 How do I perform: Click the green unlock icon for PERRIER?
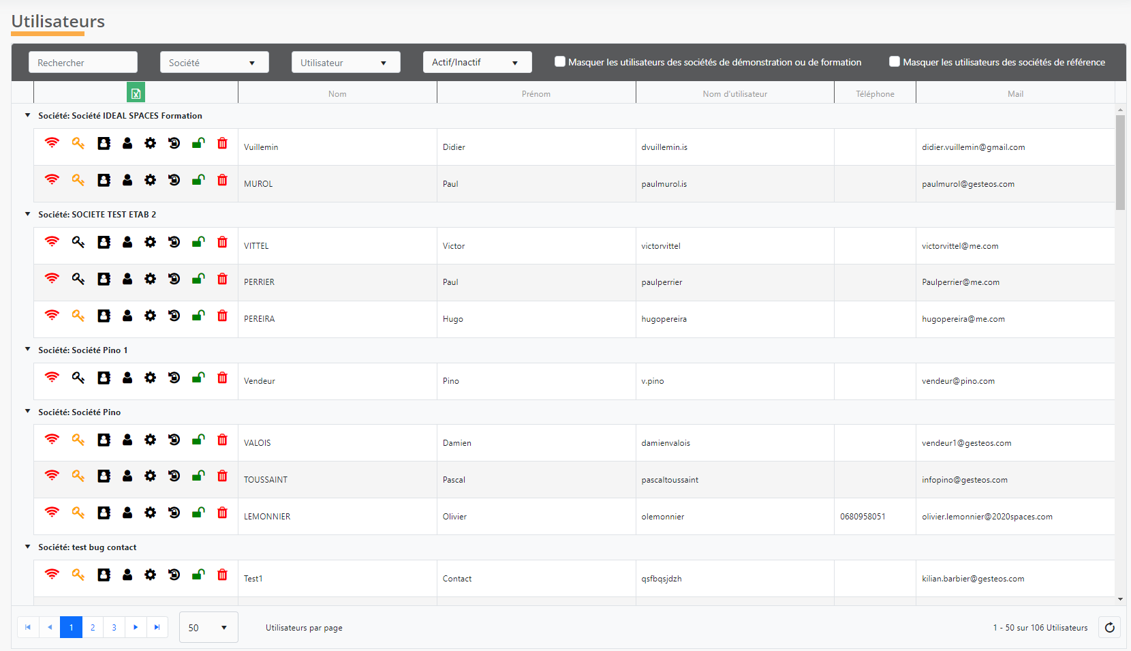(198, 279)
